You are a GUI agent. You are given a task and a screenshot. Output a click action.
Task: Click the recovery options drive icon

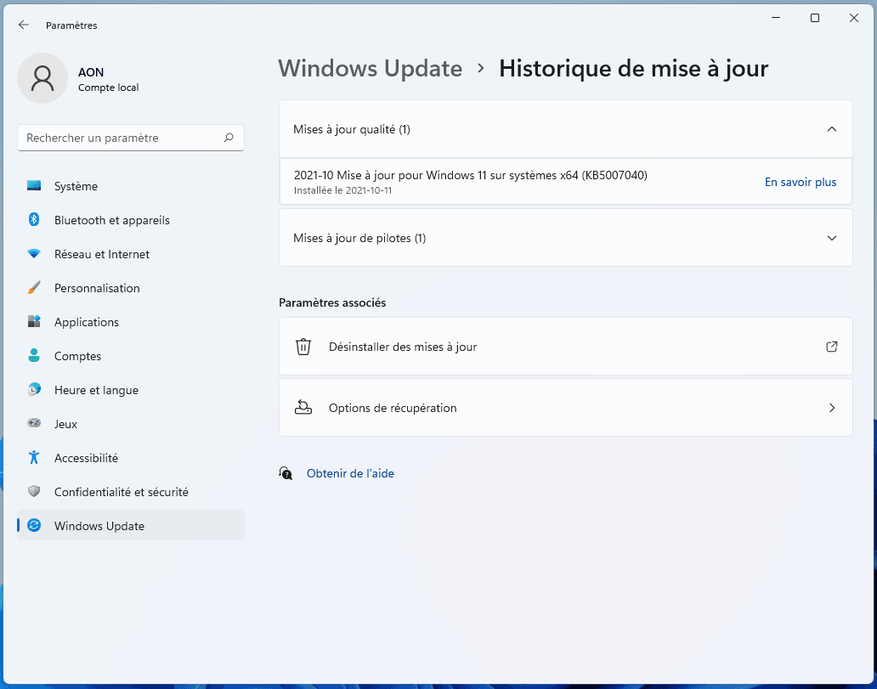click(303, 408)
